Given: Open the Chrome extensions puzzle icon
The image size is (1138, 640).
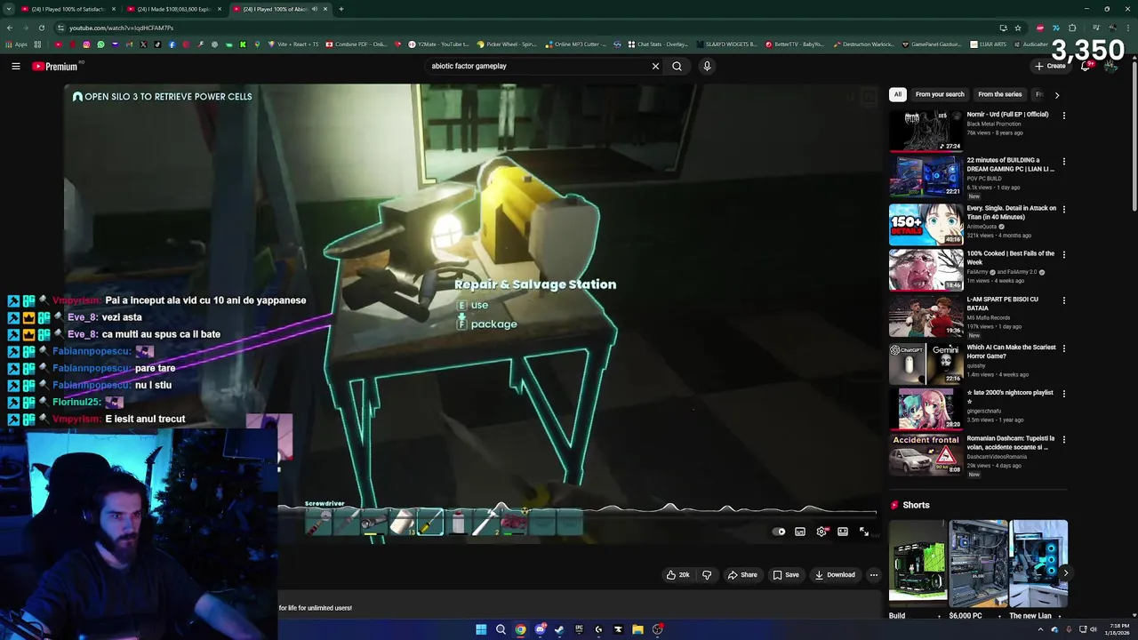Looking at the screenshot, I should tap(1072, 28).
